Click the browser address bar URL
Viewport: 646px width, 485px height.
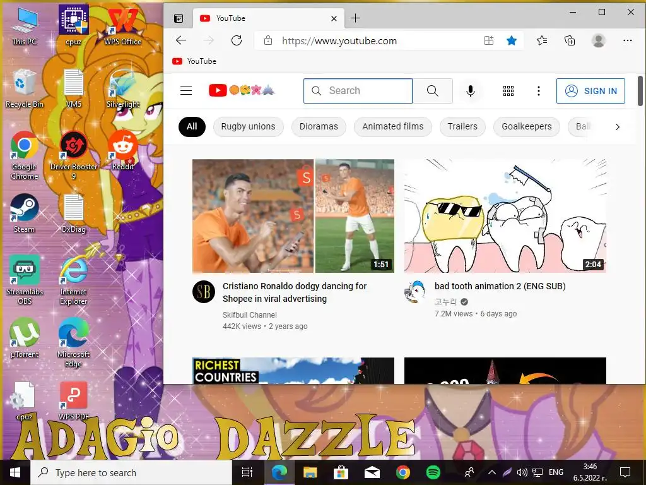tap(339, 41)
